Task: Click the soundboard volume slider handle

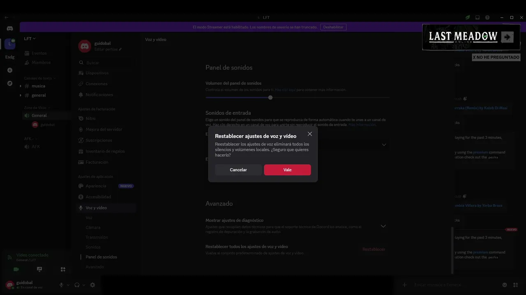Action: tap(270, 98)
